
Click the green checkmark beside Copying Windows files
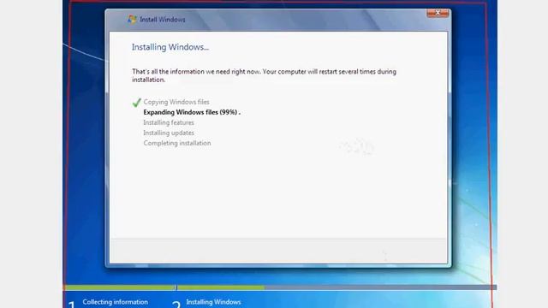137,103
